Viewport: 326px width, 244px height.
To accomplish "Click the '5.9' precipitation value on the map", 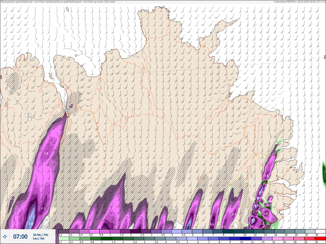I will (x=31, y=224).
